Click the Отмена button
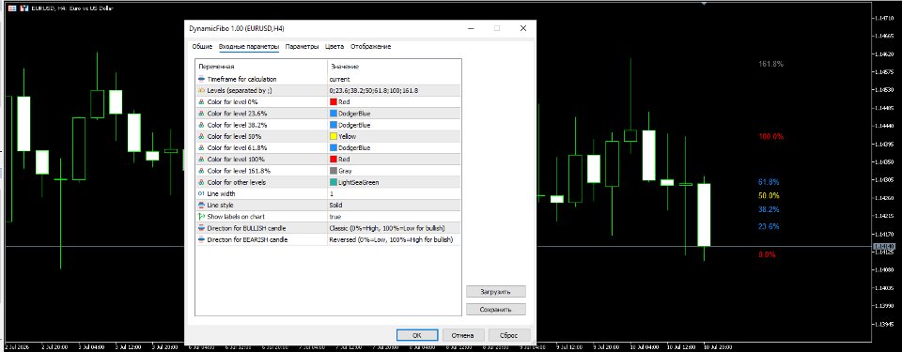Image resolution: width=902 pixels, height=352 pixels. (462, 335)
